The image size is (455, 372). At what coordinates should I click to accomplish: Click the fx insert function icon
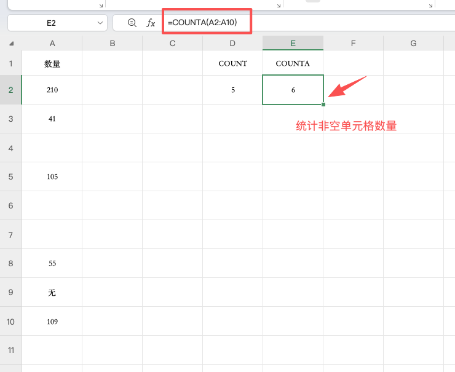click(151, 23)
